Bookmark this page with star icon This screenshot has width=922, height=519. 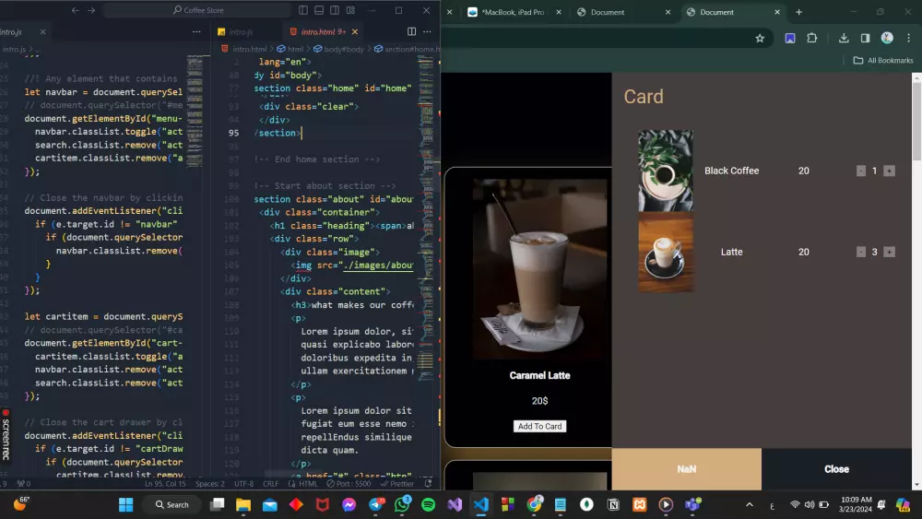click(x=760, y=38)
